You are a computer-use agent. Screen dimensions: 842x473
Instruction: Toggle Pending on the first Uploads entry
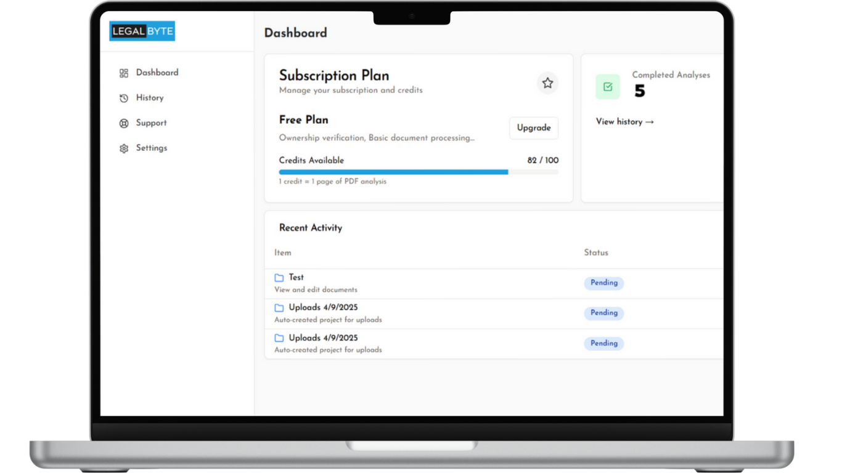[x=603, y=313]
